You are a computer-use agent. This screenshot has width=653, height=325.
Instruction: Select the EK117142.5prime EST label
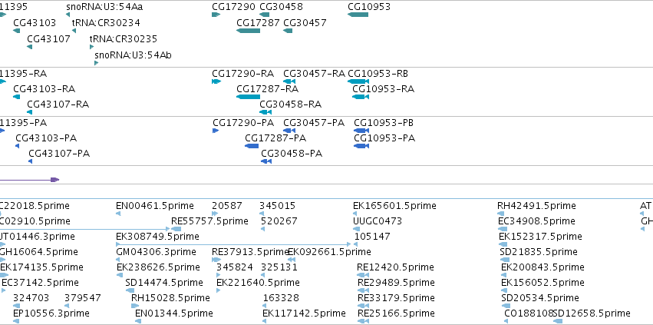304,313
